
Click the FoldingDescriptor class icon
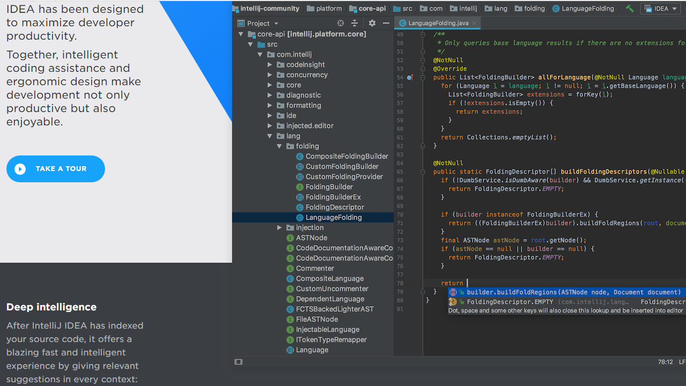[300, 207]
